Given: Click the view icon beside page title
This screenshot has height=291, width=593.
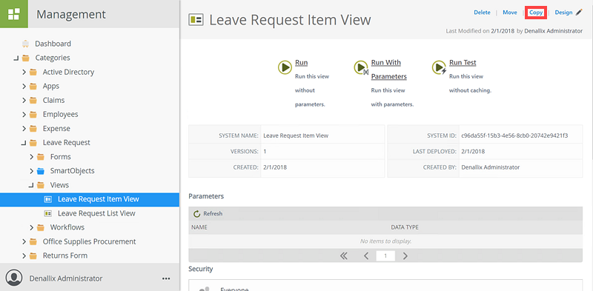Looking at the screenshot, I should click(x=196, y=20).
